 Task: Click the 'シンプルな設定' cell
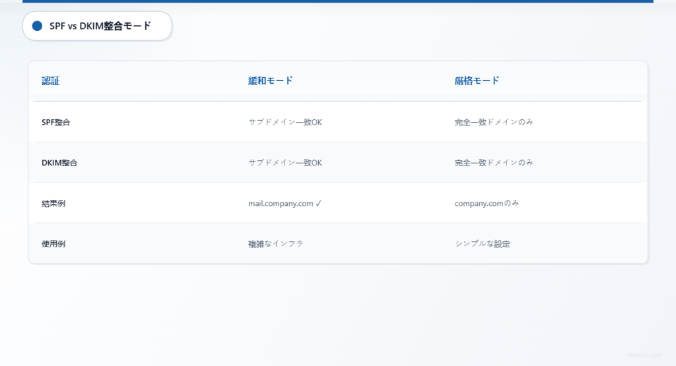pos(482,244)
